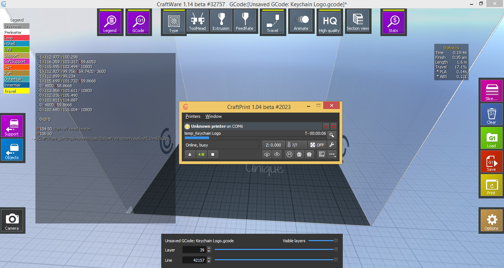This screenshot has width=504, height=268.
Task: Open the Printers menu in CraftPrint
Action: 193,116
